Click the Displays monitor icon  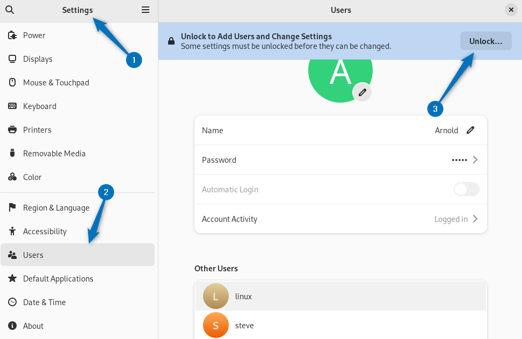click(12, 59)
